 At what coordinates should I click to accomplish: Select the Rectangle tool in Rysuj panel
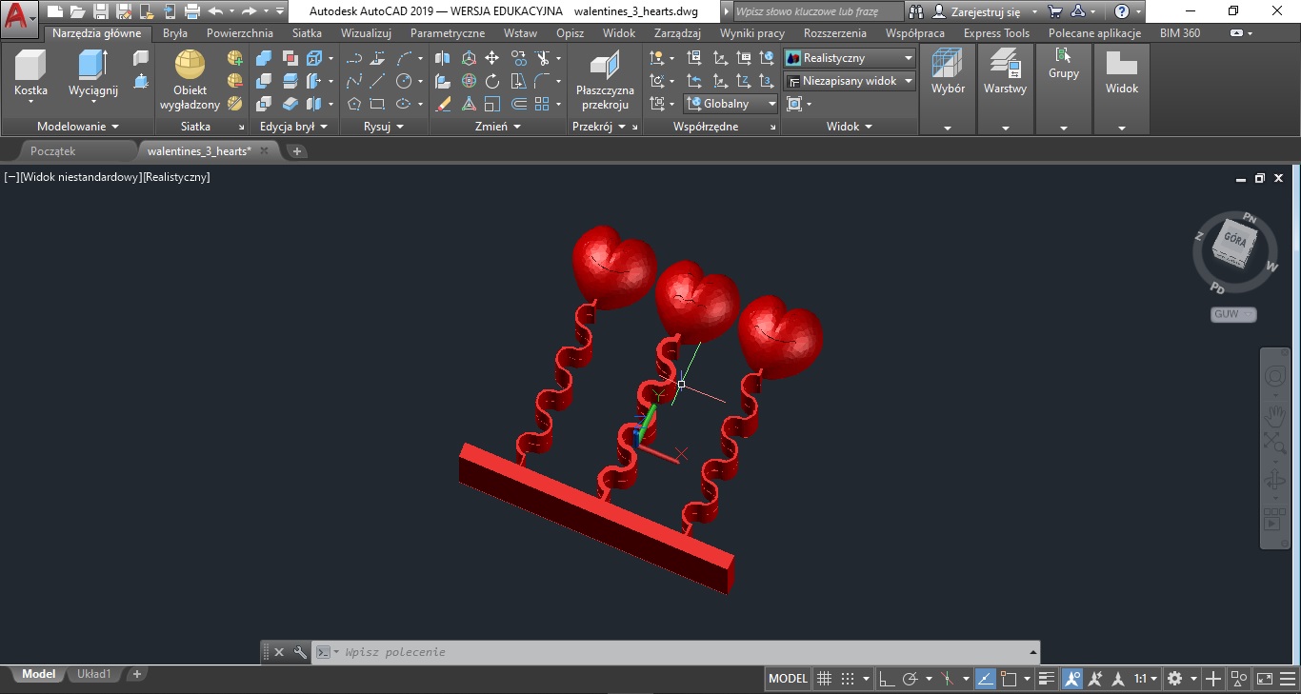pyautogui.click(x=377, y=104)
